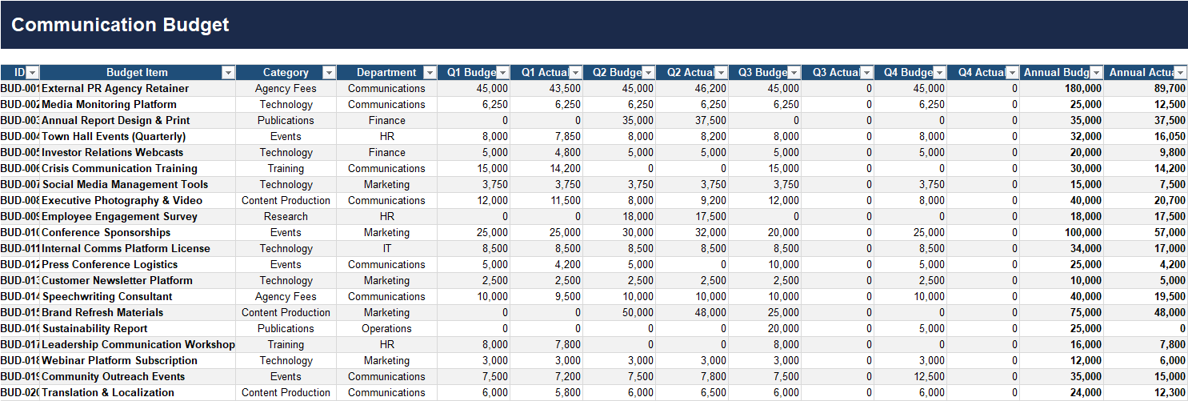Viewport: 1188px width, 401px height.
Task: Select cell Speechwriting Consultant
Action: (138, 297)
